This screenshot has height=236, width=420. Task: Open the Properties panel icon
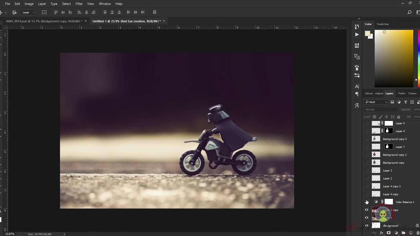click(357, 45)
